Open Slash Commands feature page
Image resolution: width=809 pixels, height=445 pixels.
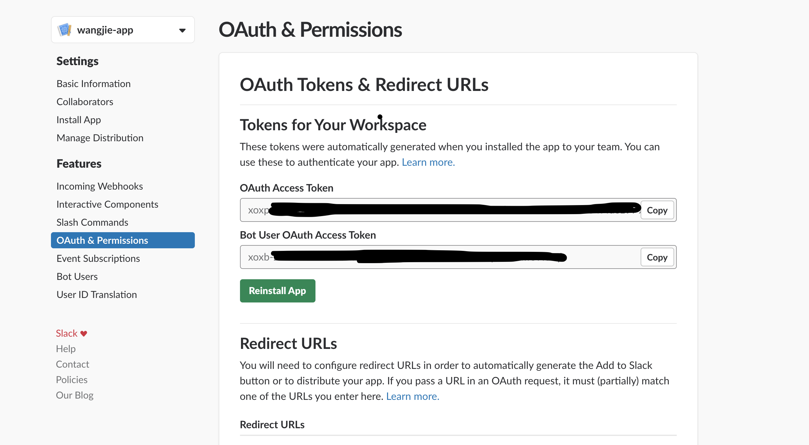coord(92,222)
